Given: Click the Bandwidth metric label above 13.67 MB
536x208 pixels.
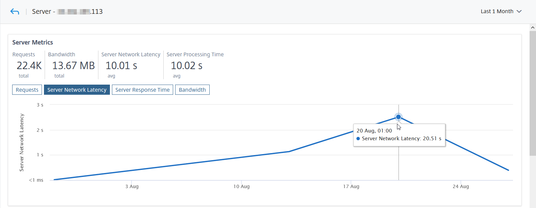Looking at the screenshot, I should tap(62, 55).
